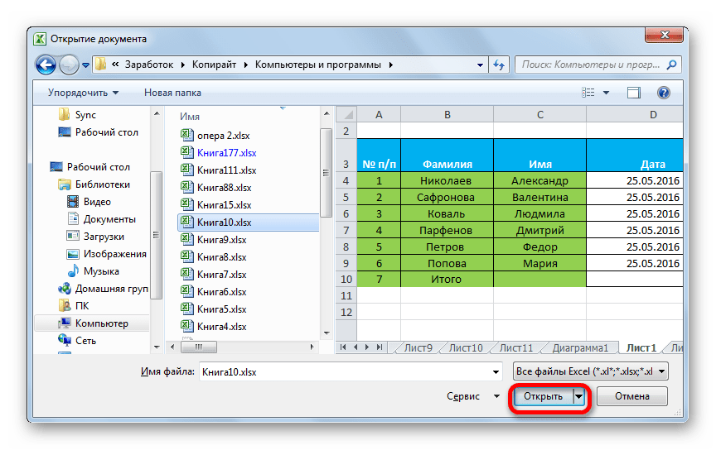716x450 pixels.
Task: Select "Библиотеки" in the navigation pane
Action: [x=94, y=184]
